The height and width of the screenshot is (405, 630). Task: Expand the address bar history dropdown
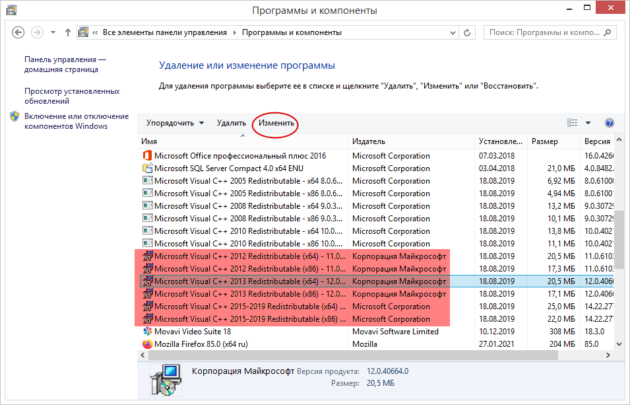(453, 32)
